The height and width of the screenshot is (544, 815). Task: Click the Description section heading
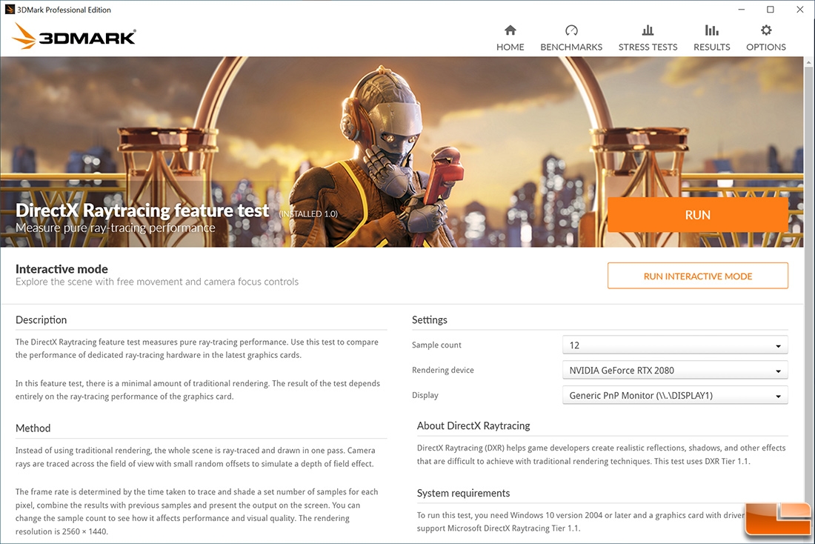[x=41, y=320]
